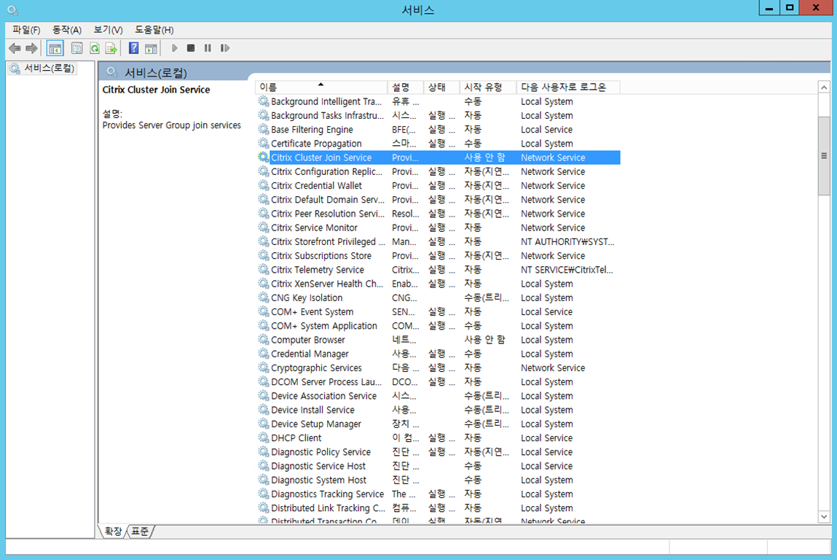Open the 파일(F) menu
The height and width of the screenshot is (560, 837).
[26, 30]
